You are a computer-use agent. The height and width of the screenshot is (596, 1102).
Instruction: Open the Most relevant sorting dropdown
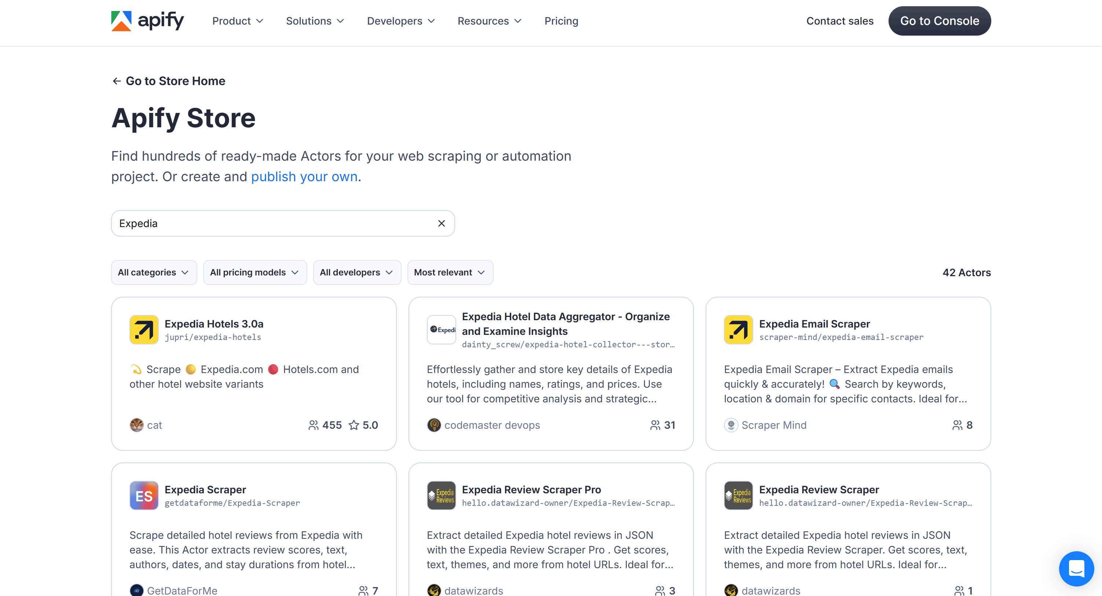[x=450, y=272]
